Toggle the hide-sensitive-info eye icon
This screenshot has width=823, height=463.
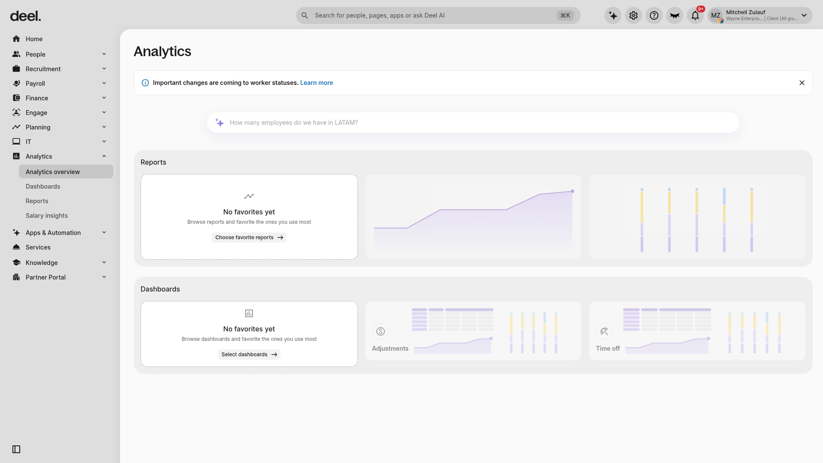click(x=675, y=15)
